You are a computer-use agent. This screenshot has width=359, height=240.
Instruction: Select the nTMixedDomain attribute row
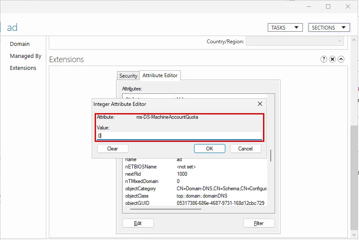pos(196,181)
